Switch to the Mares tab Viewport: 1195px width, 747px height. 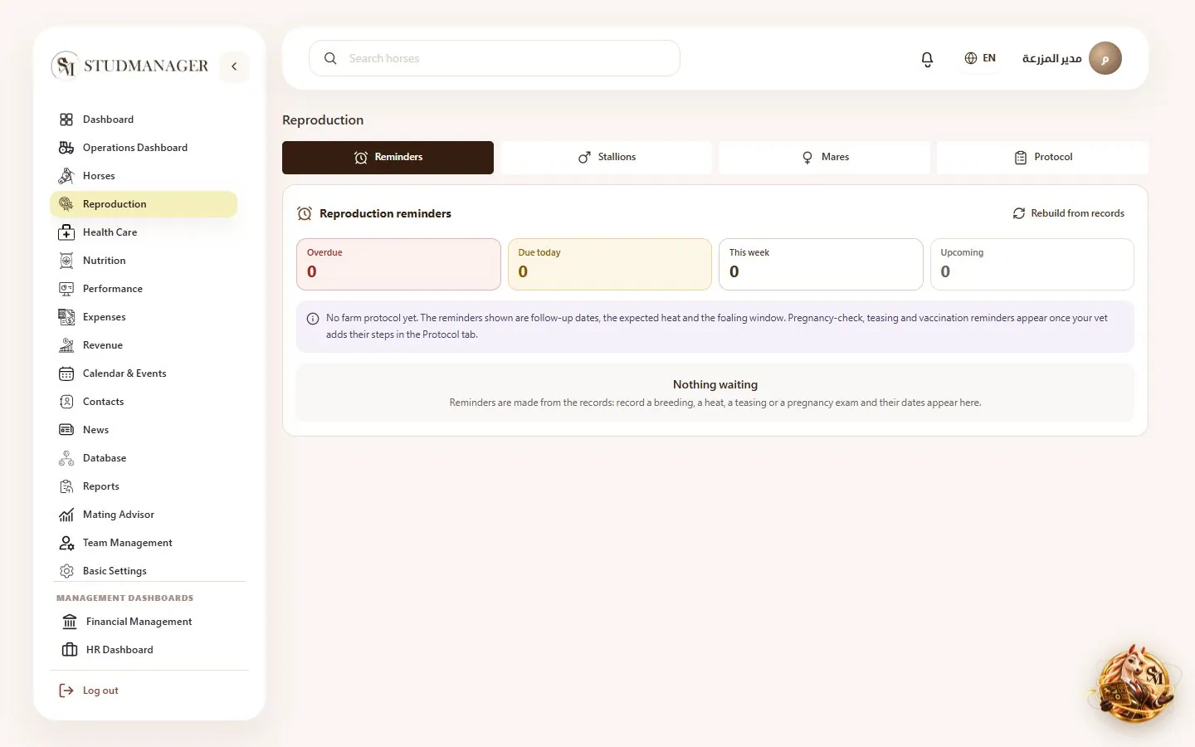[825, 158]
